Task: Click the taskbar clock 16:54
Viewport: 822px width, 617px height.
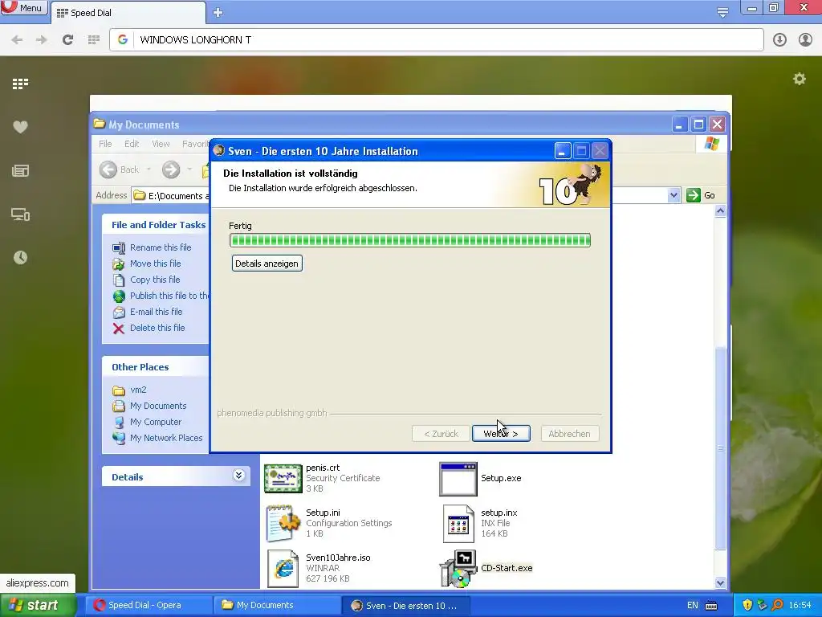Action: point(800,605)
